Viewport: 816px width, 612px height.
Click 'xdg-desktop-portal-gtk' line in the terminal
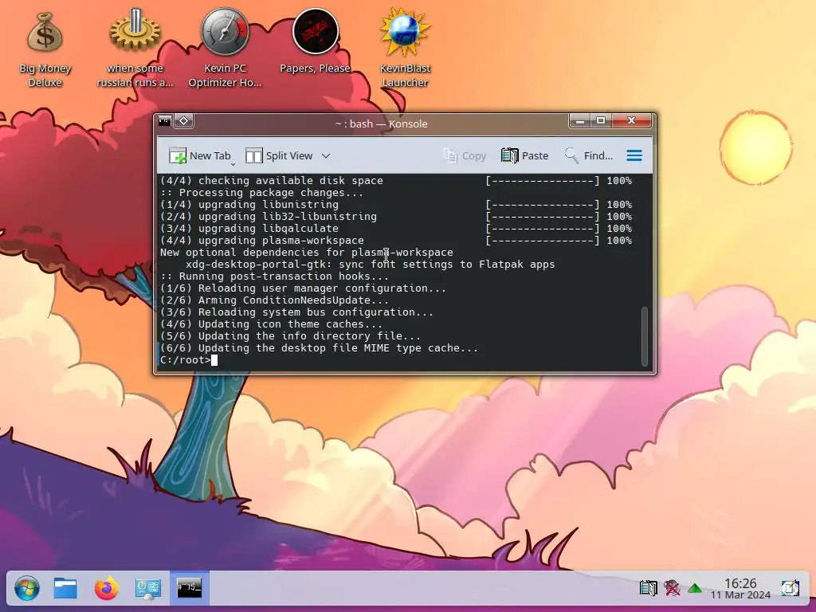point(370,265)
